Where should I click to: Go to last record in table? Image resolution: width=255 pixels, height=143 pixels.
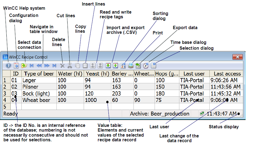[x=54, y=66]
